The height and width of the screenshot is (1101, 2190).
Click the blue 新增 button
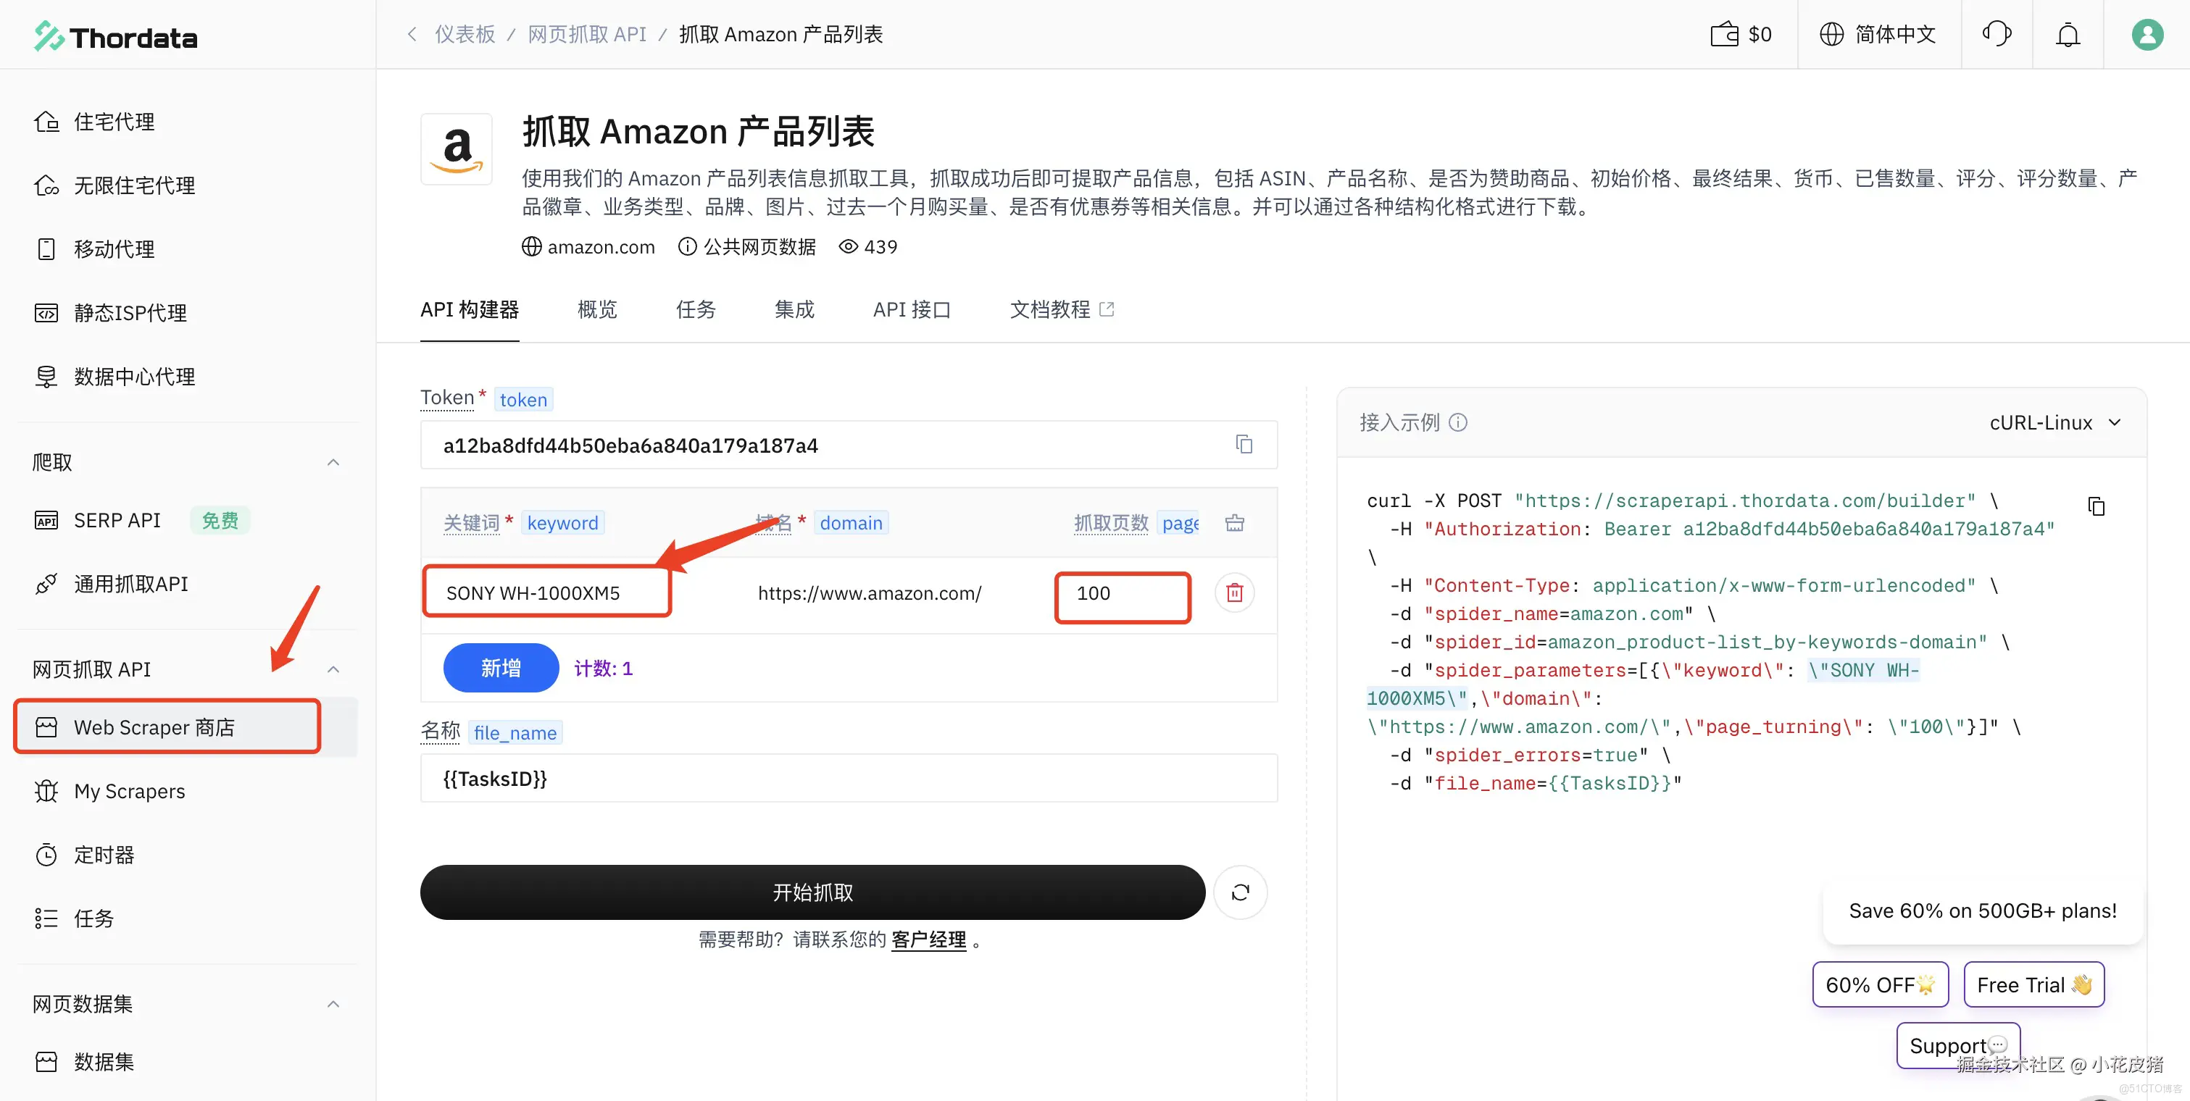501,668
